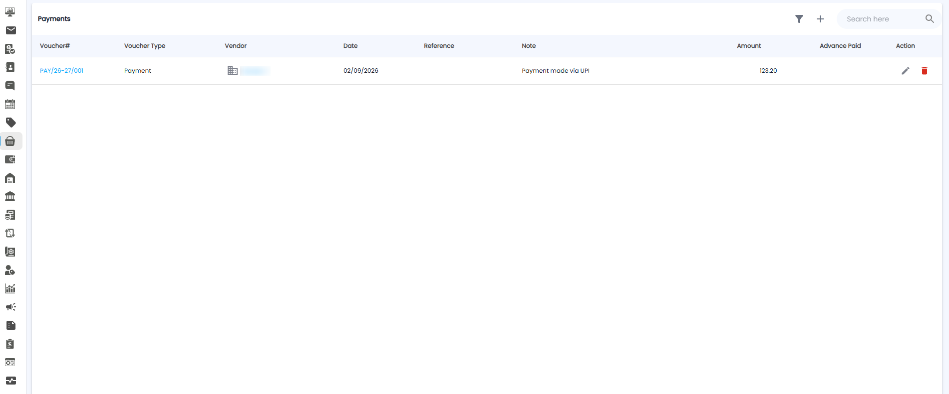Click the Advance Paid column header
The image size is (949, 394).
[x=840, y=46]
